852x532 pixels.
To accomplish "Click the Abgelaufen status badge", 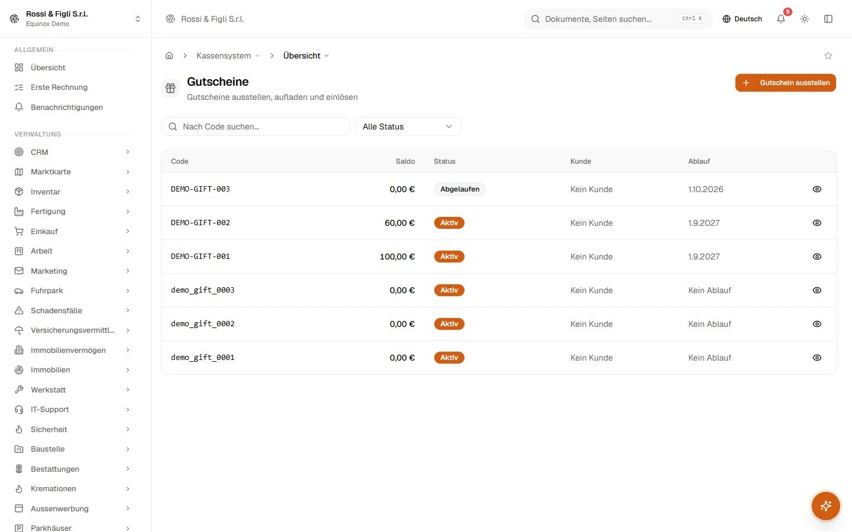I will [460, 189].
